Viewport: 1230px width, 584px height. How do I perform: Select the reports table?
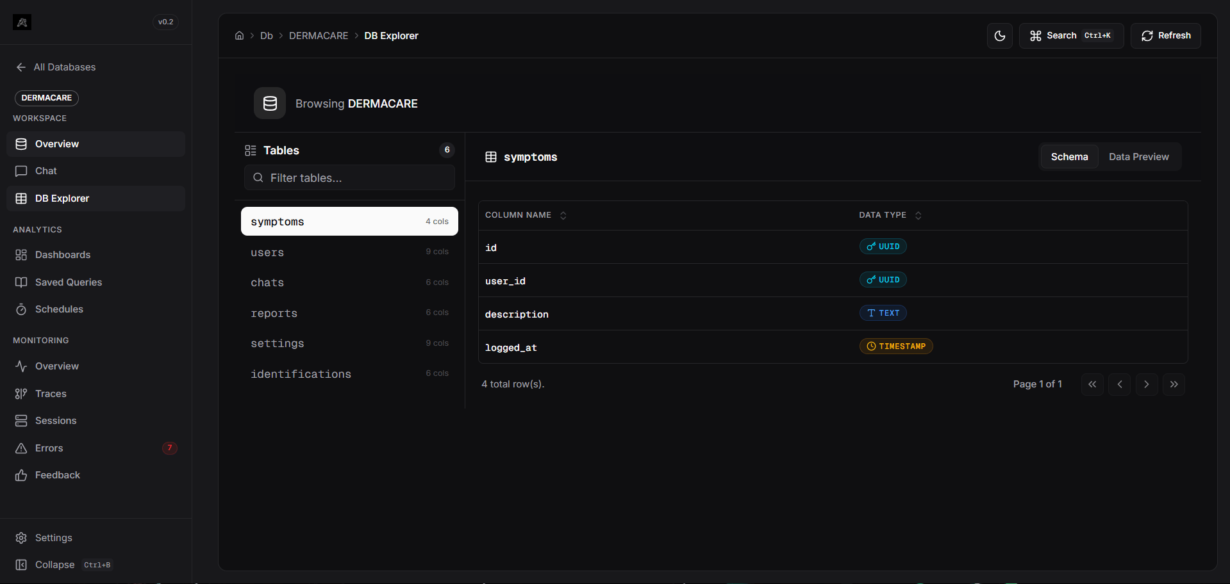coord(349,313)
